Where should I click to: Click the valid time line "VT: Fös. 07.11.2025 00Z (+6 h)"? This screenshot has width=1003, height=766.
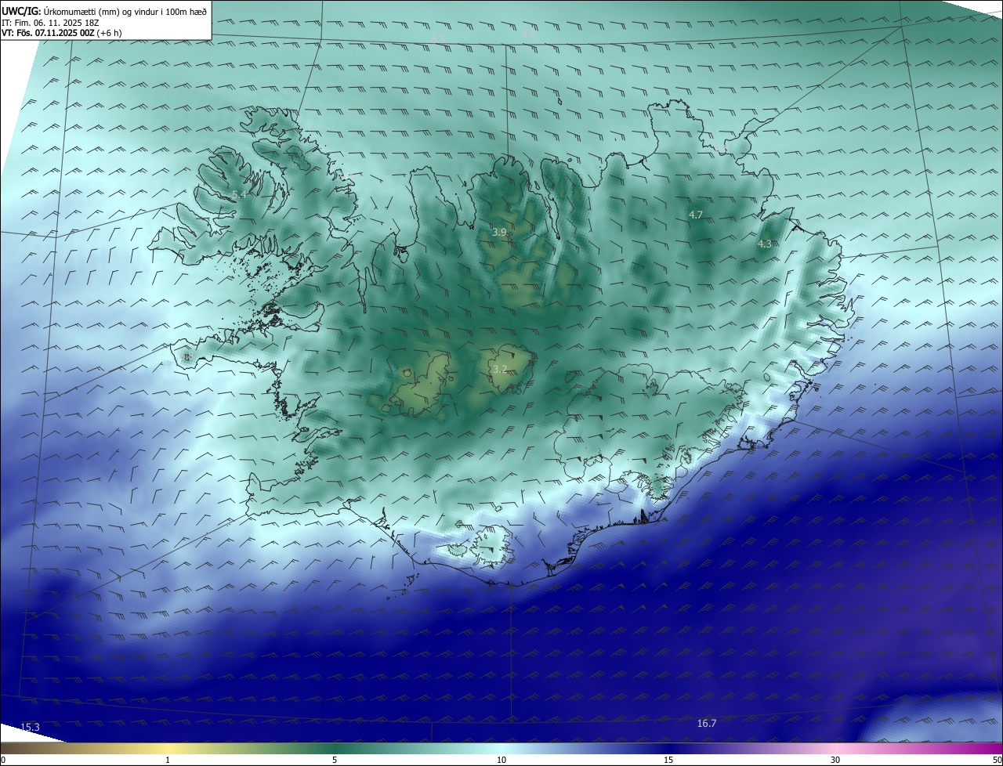tap(62, 33)
